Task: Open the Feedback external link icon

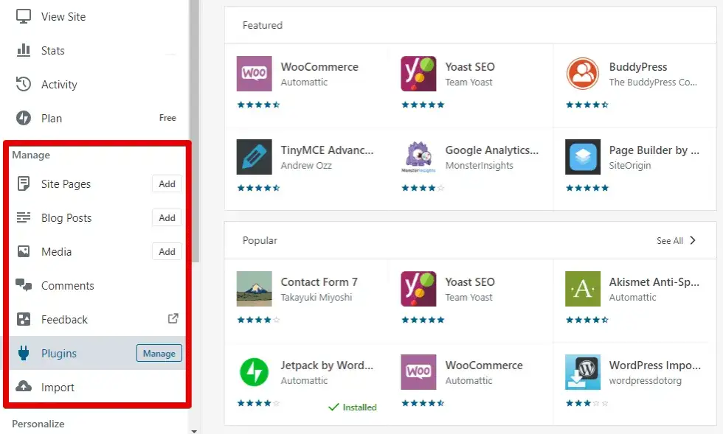Action: [173, 319]
